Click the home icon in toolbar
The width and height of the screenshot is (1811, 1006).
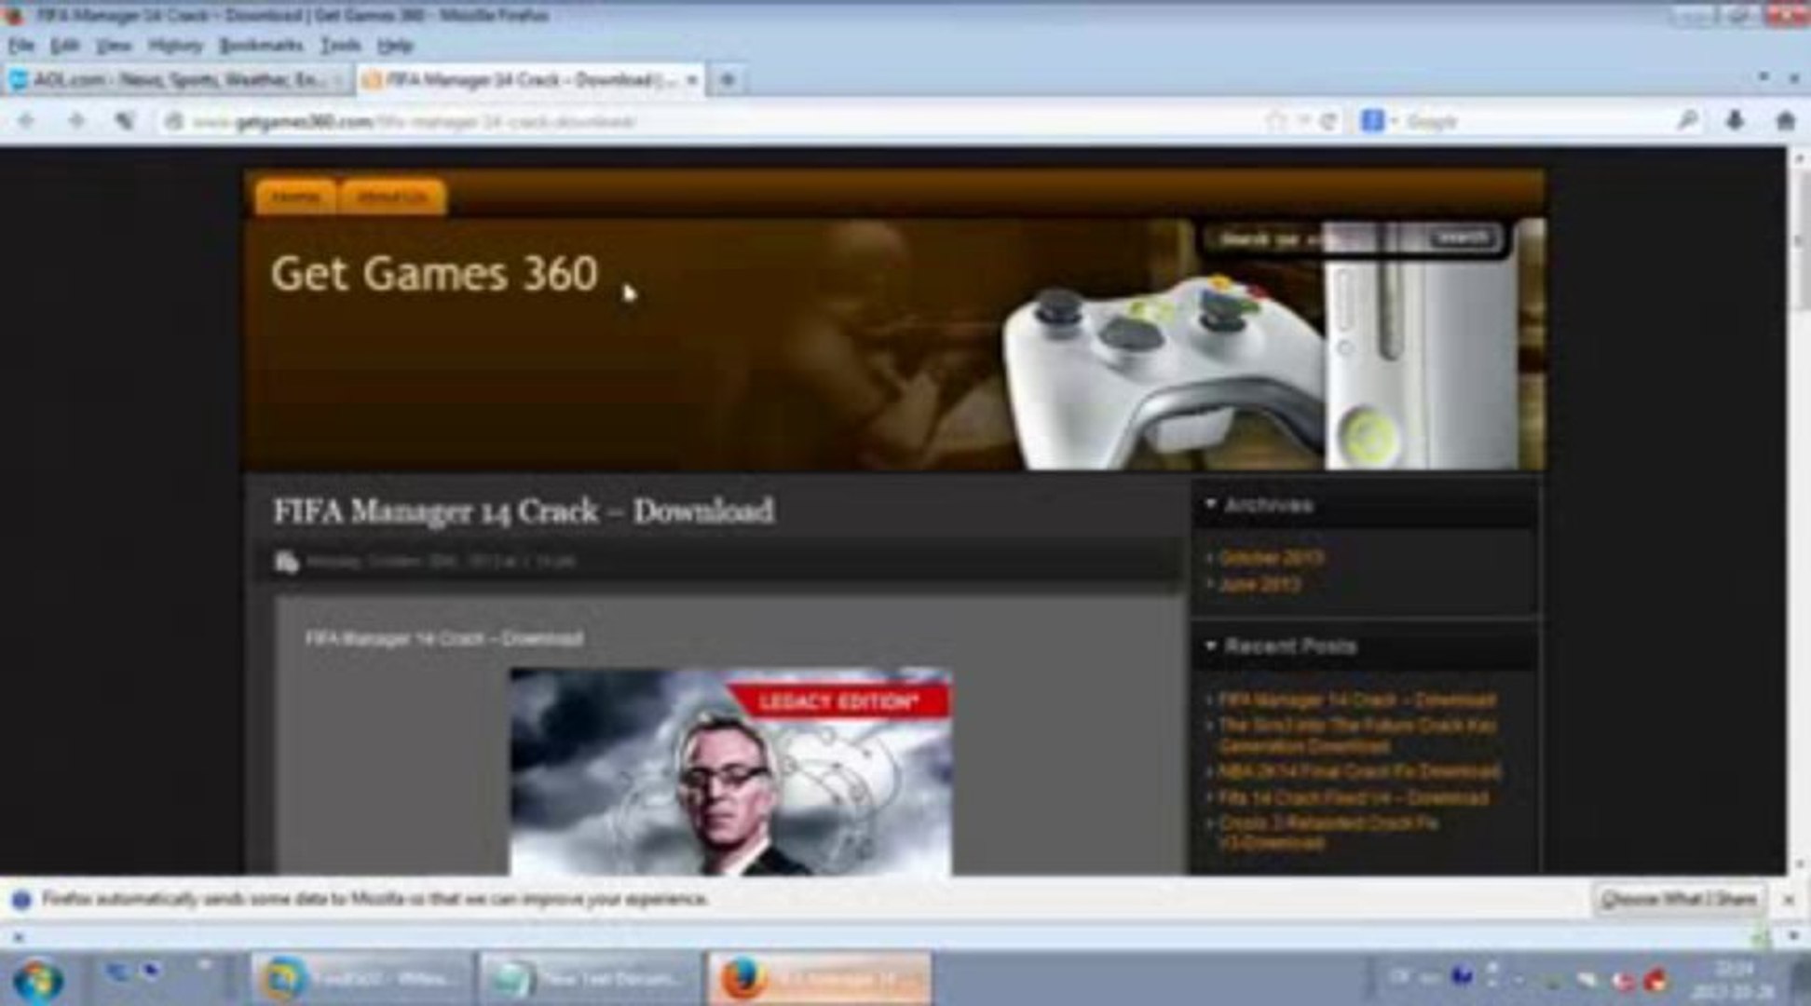[1785, 121]
